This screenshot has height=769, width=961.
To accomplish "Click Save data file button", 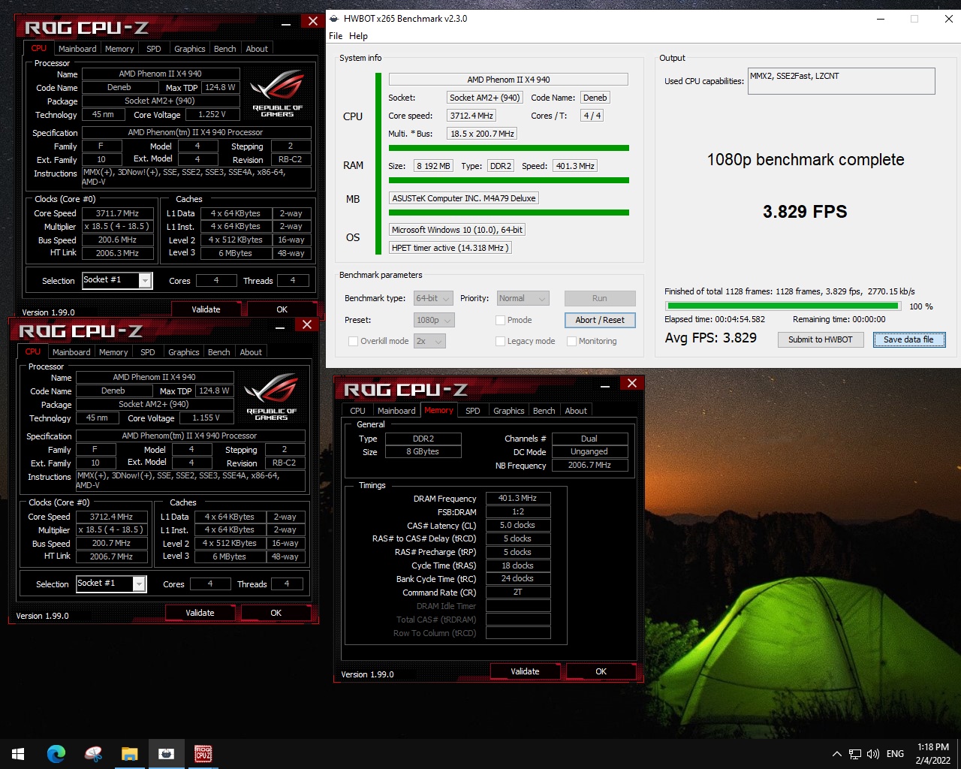I will point(908,339).
